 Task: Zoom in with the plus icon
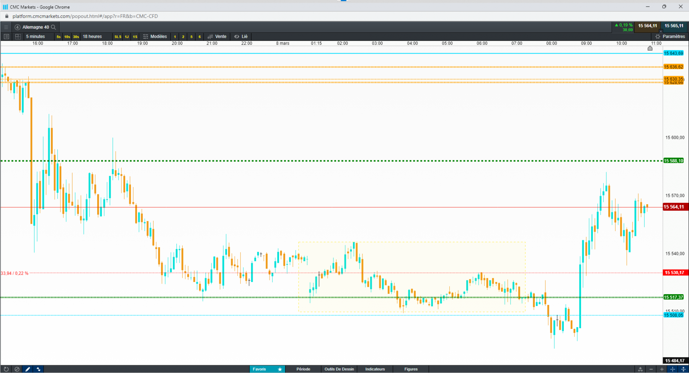[662, 369]
